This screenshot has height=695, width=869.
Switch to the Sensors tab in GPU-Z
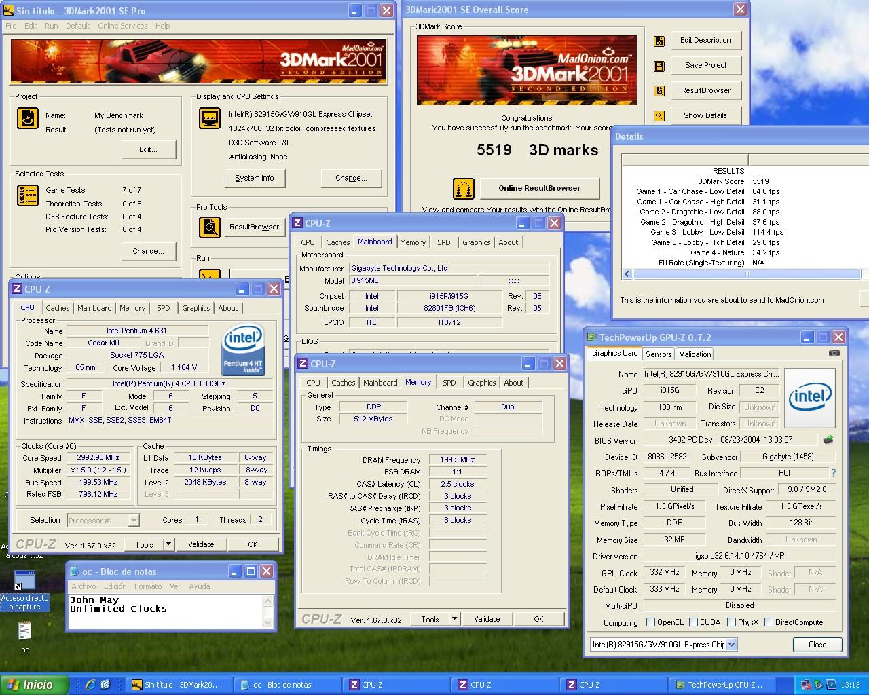[659, 354]
